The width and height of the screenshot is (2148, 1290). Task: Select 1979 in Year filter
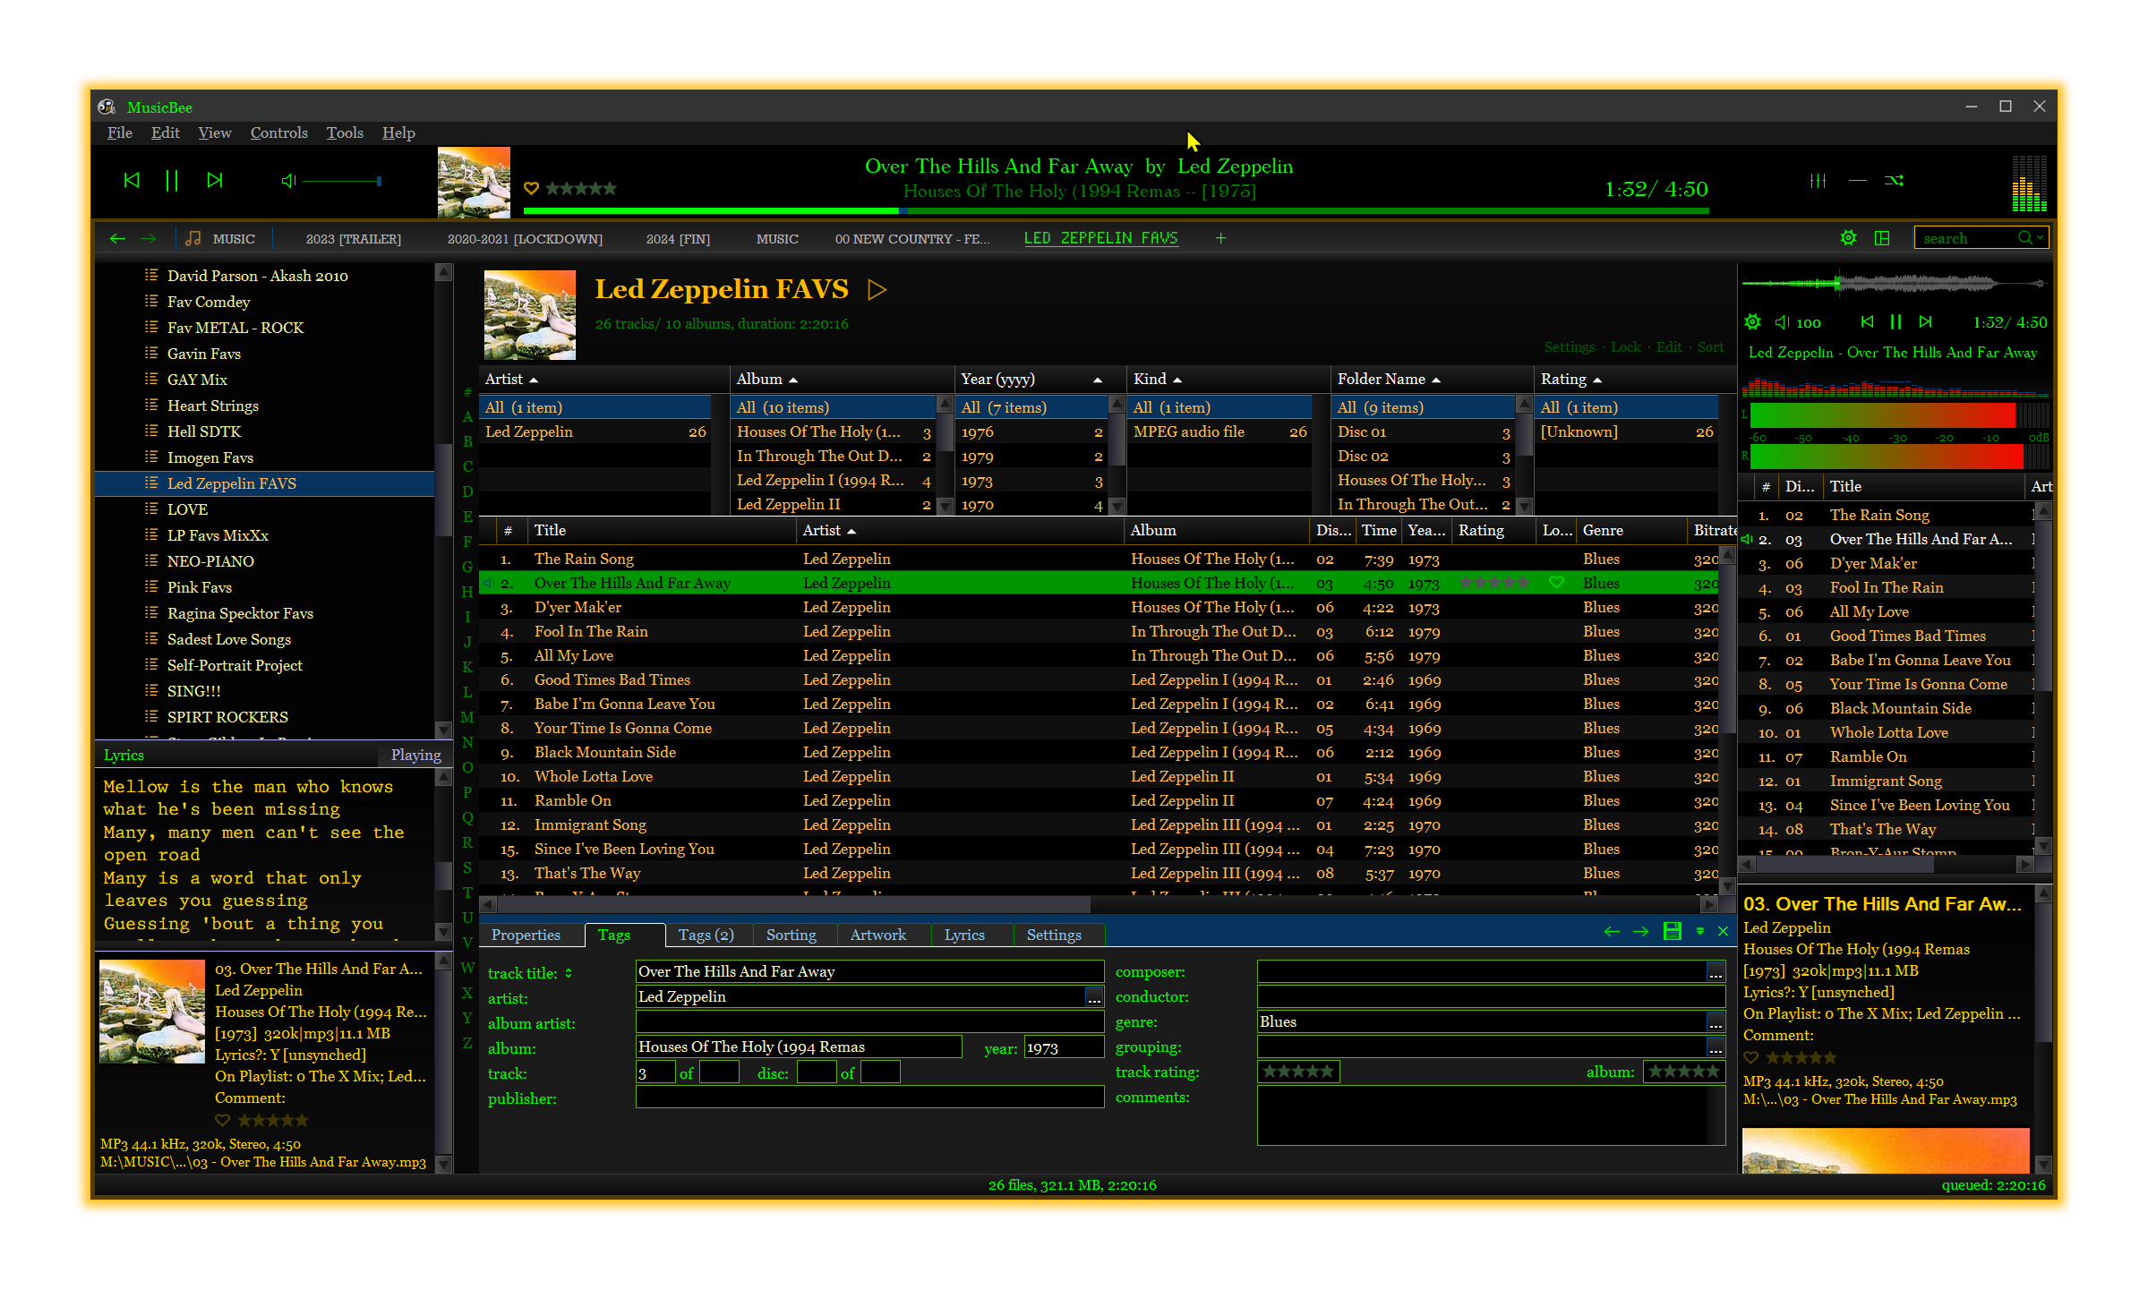coord(1031,457)
